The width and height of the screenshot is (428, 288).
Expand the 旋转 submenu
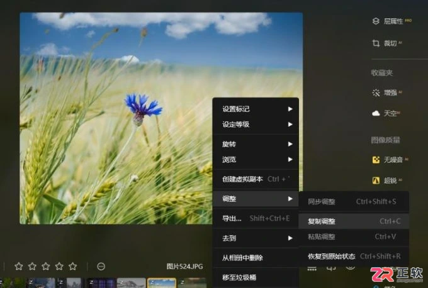tap(256, 144)
